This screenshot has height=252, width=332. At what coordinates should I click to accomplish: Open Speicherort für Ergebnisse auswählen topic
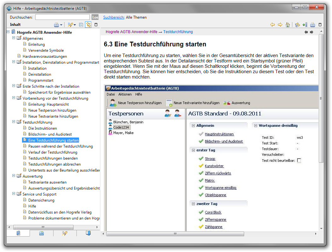pyautogui.click(x=59, y=92)
